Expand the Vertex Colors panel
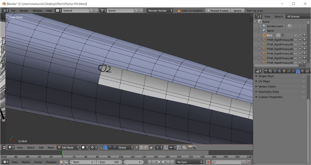Screen dimensions: 311x165 [280, 87]
